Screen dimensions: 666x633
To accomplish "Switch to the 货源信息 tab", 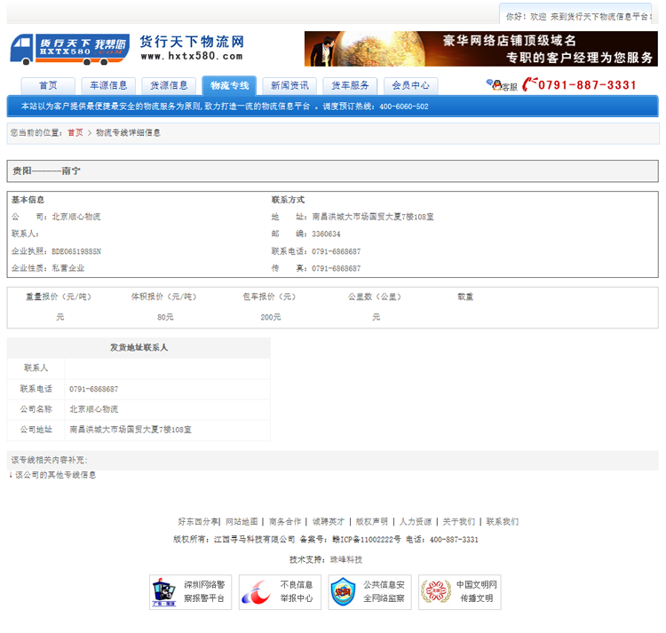I will point(169,86).
